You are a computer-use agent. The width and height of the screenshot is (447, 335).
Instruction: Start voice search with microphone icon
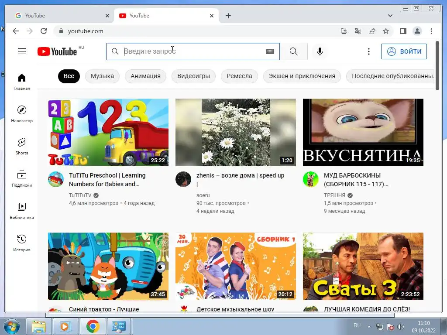[320, 51]
